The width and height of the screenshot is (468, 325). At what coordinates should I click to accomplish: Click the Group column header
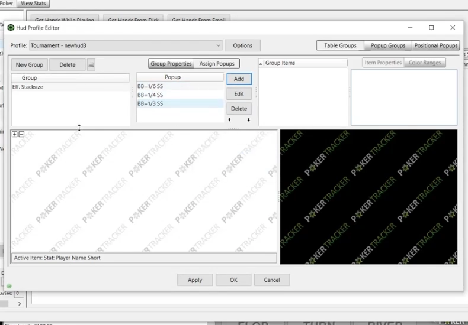pos(70,77)
